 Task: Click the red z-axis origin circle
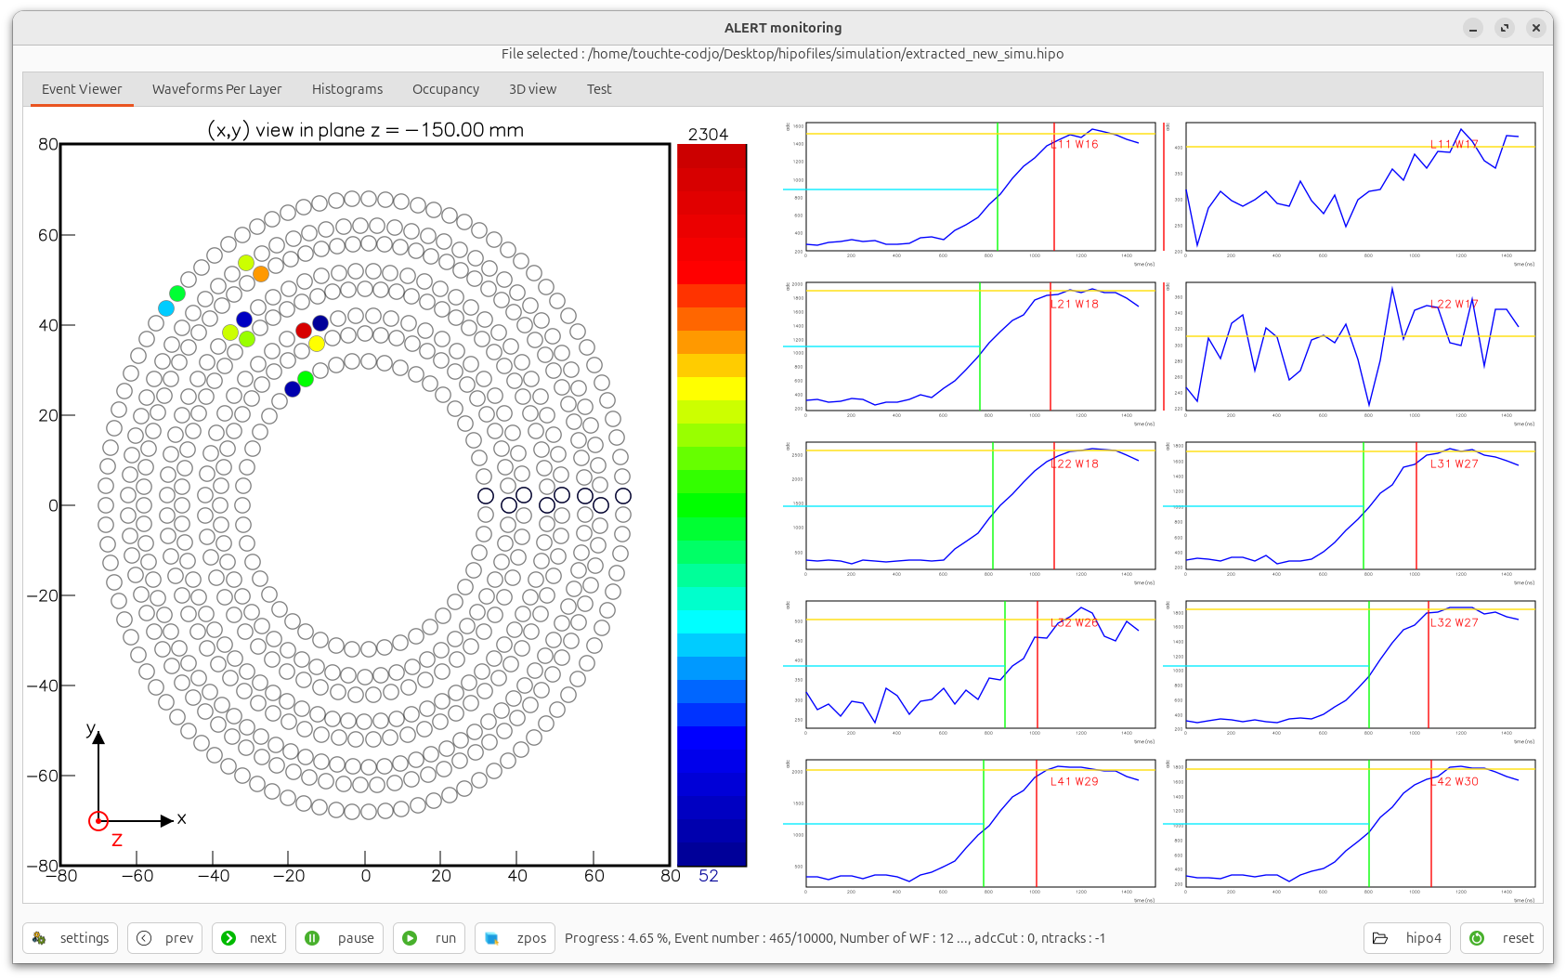[98, 821]
